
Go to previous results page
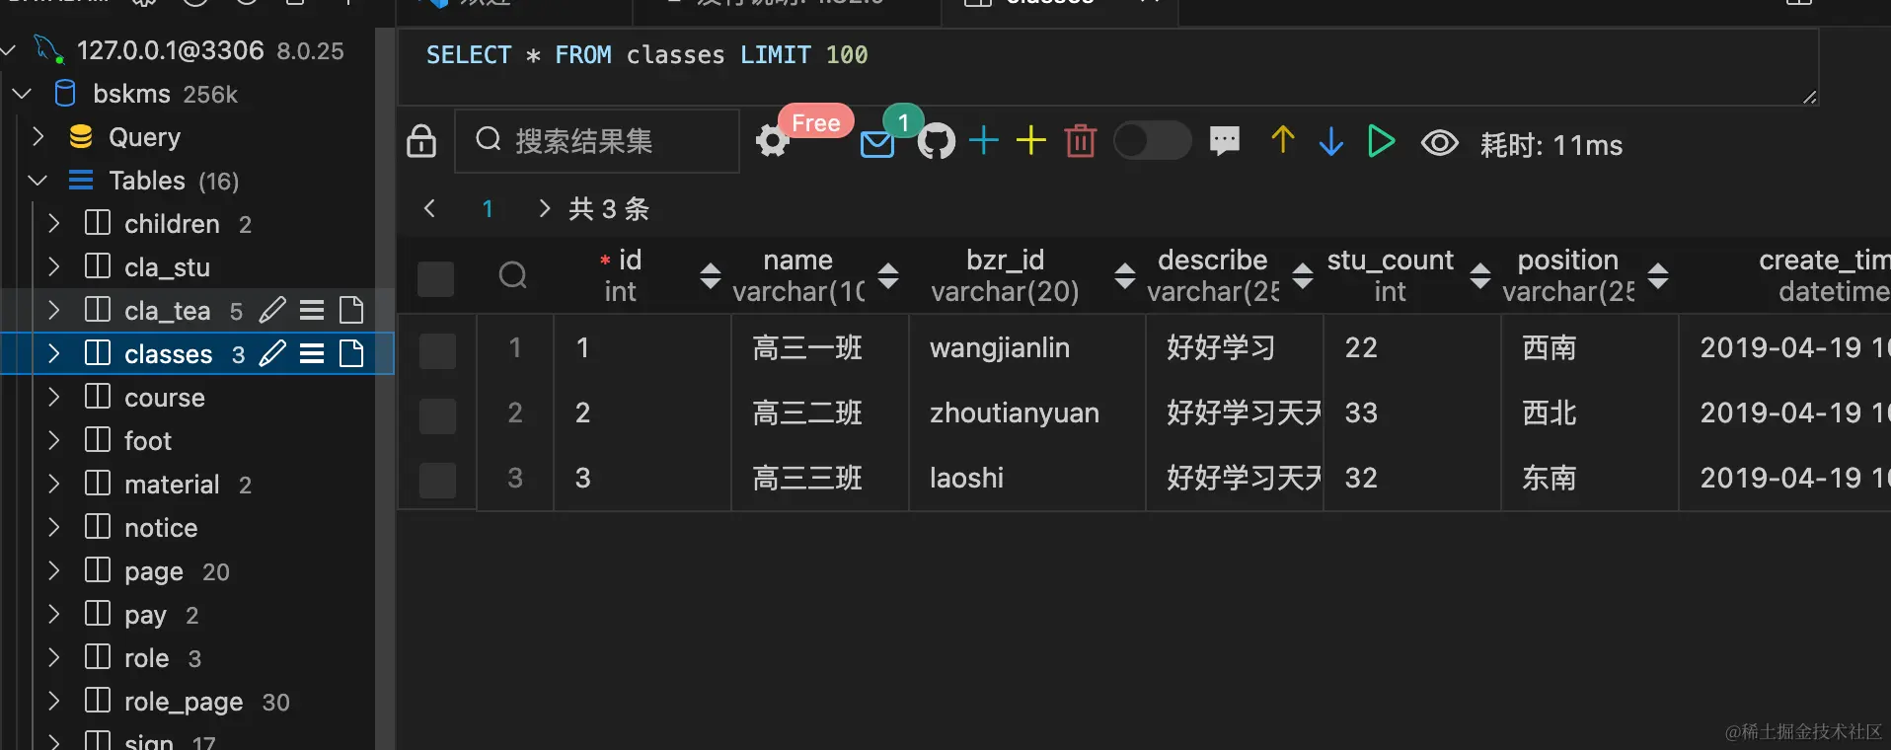[x=429, y=208]
